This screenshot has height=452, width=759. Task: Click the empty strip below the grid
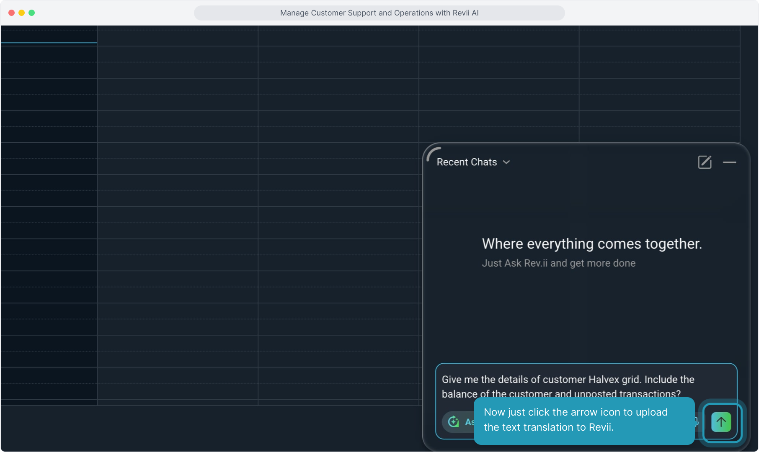click(209, 427)
